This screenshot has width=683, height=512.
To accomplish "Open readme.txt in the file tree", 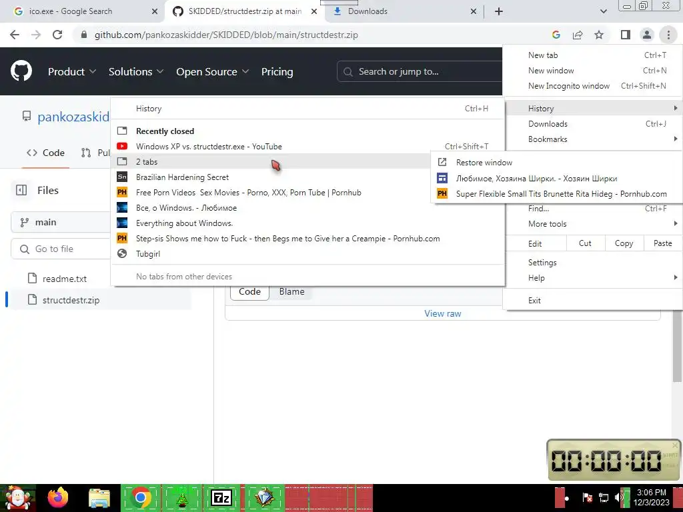I will (x=65, y=279).
